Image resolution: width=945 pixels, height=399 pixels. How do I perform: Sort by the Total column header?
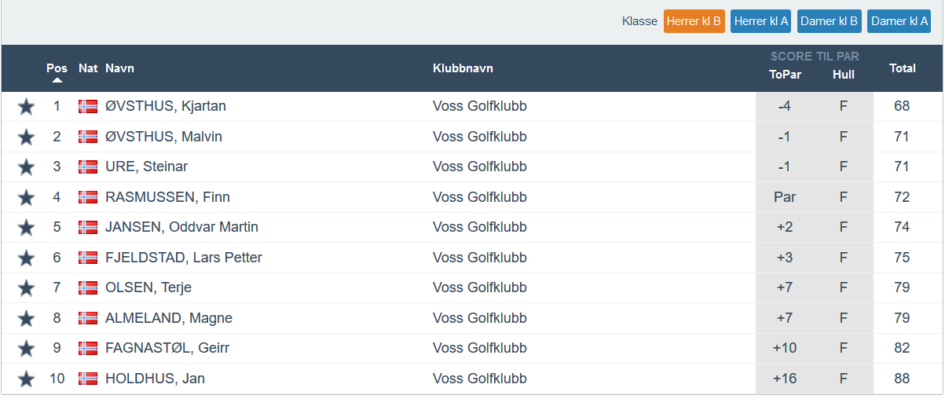click(902, 68)
